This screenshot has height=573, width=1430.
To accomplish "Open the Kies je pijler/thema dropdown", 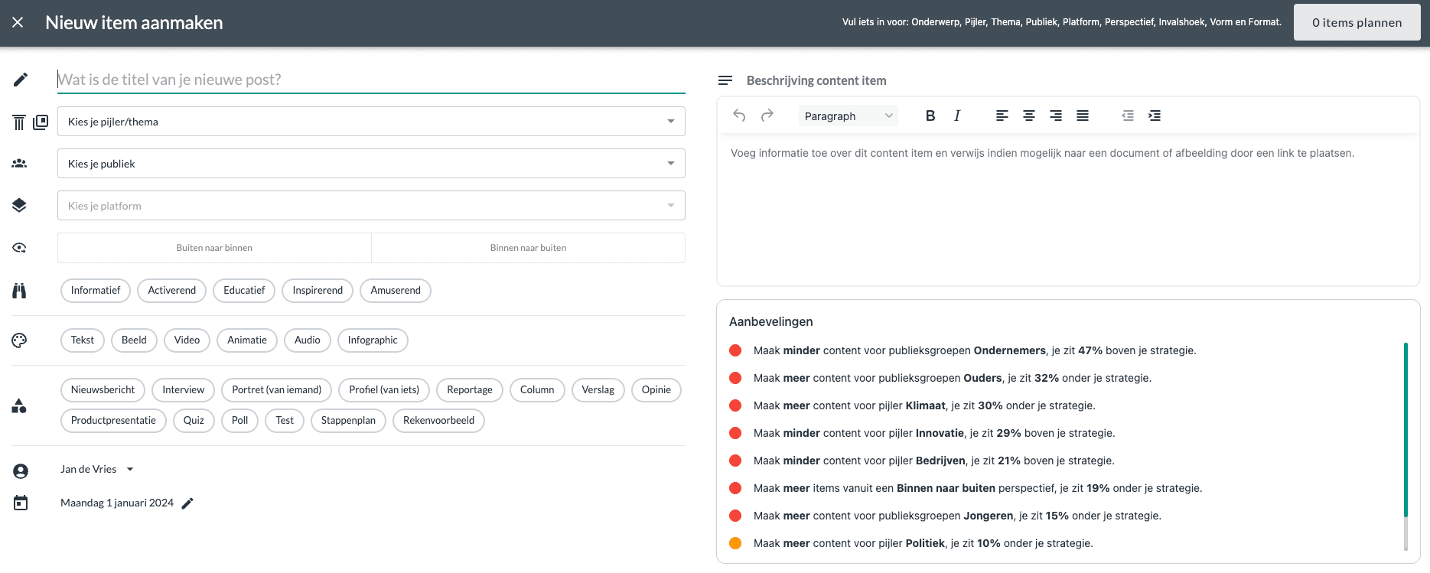I will point(371,122).
